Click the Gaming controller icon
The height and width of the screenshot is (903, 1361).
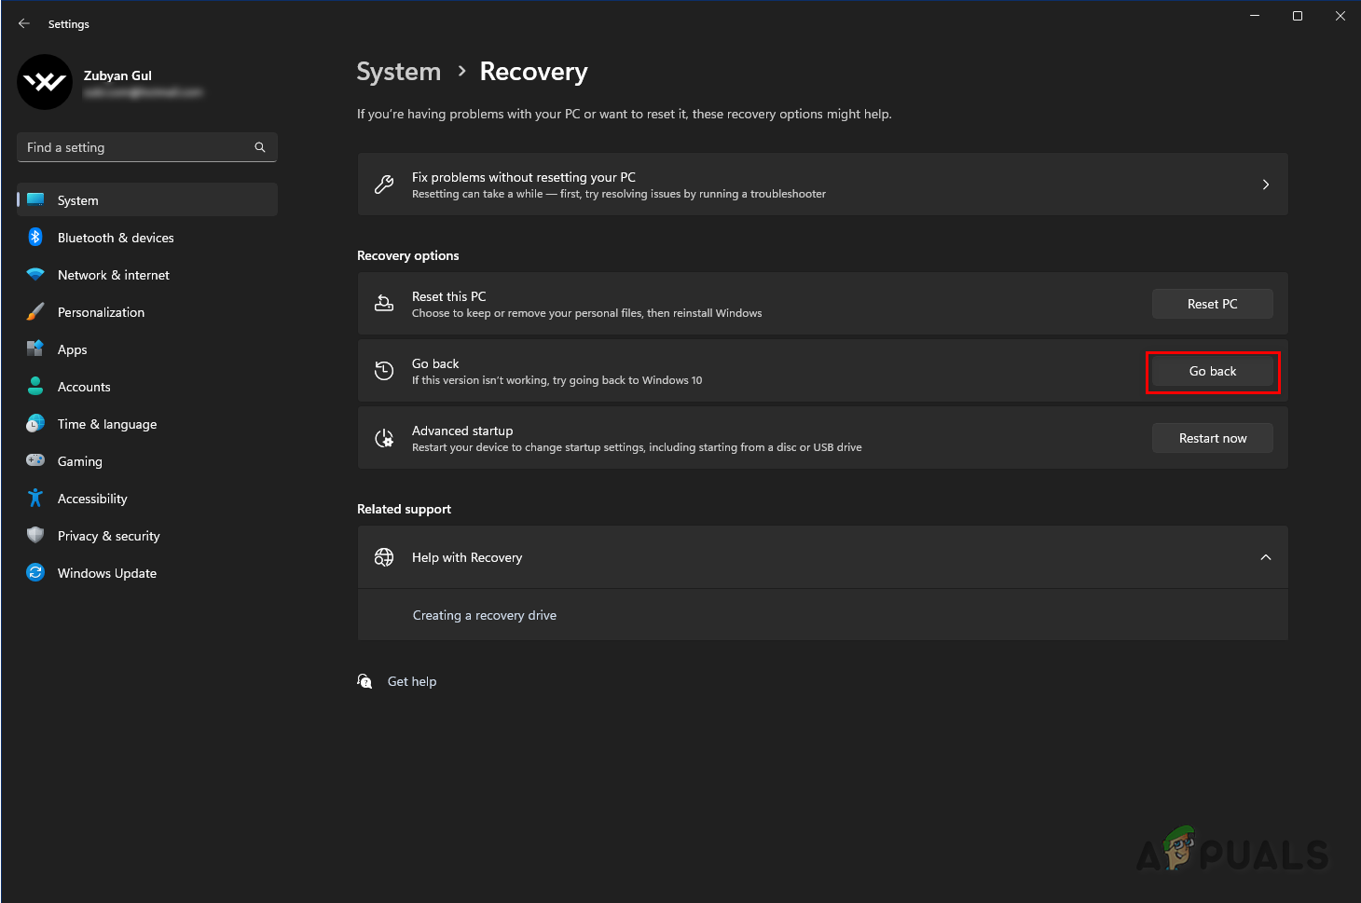point(35,460)
